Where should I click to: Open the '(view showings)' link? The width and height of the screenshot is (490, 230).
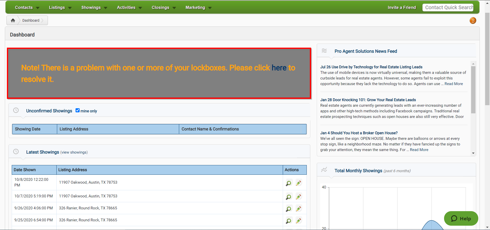pos(74,152)
